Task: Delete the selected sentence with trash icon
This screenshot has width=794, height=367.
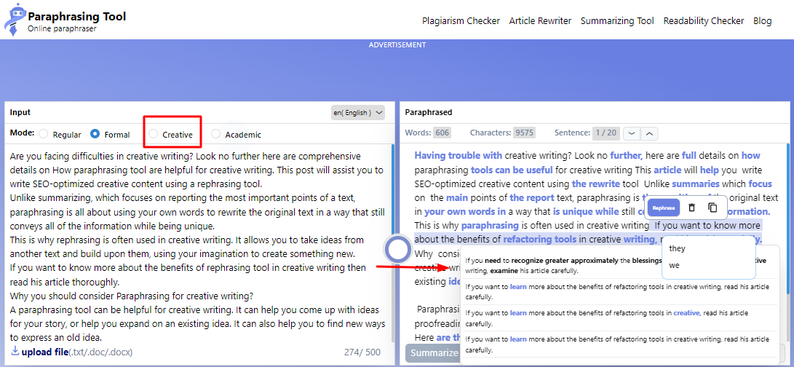Action: 691,208
